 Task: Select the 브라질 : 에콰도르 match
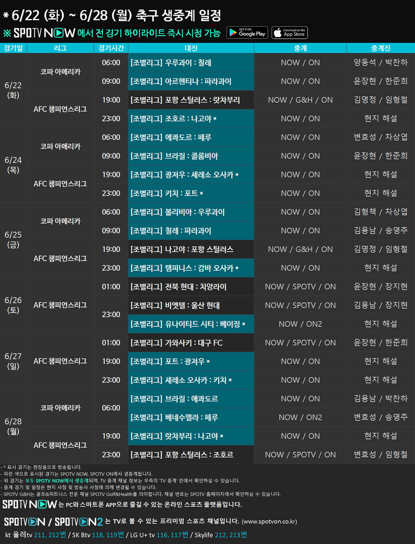click(x=191, y=399)
